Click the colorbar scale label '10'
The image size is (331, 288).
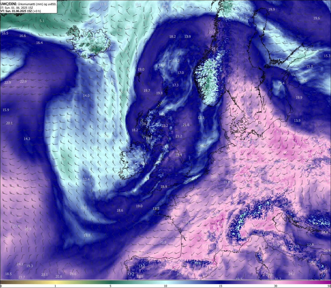(165, 286)
